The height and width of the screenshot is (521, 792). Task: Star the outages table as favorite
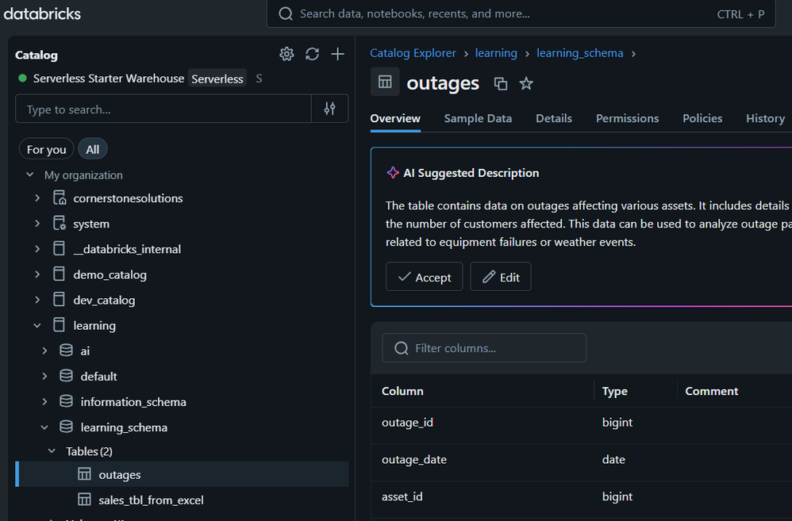point(525,83)
